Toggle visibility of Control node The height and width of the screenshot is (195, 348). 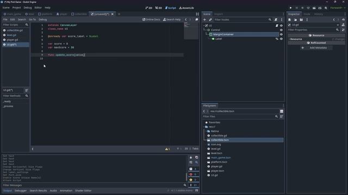(x=281, y=30)
